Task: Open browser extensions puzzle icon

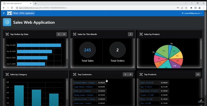Action: (191, 8)
